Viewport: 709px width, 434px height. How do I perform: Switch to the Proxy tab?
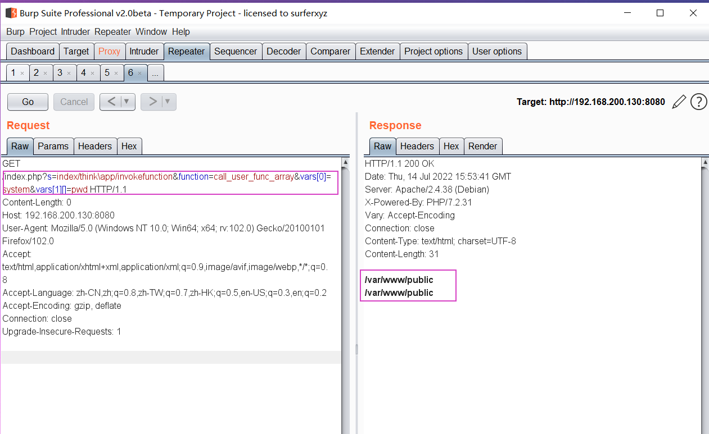point(109,51)
